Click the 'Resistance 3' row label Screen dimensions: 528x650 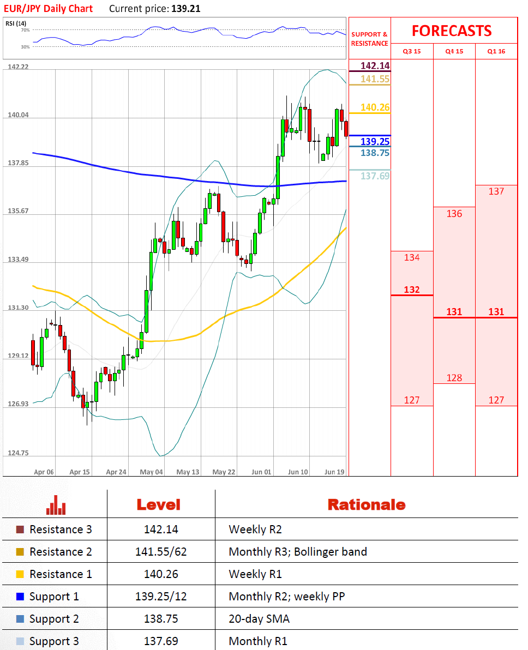click(x=61, y=529)
